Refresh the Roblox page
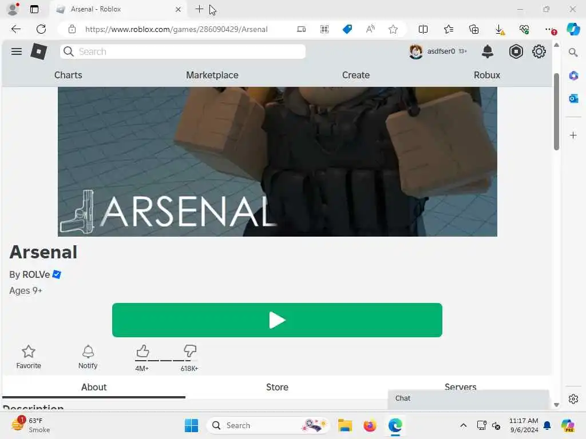This screenshot has height=439, width=586. click(41, 29)
